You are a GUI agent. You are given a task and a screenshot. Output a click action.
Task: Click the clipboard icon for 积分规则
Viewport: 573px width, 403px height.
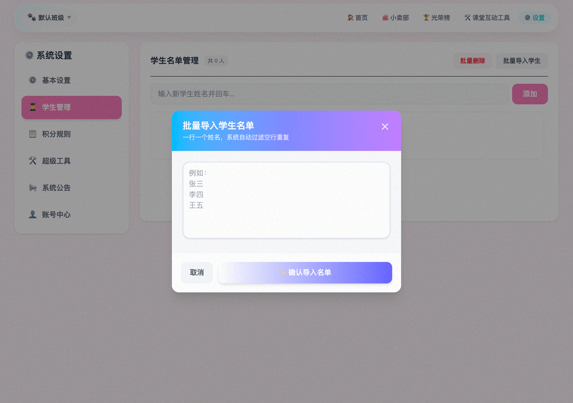[x=33, y=134]
